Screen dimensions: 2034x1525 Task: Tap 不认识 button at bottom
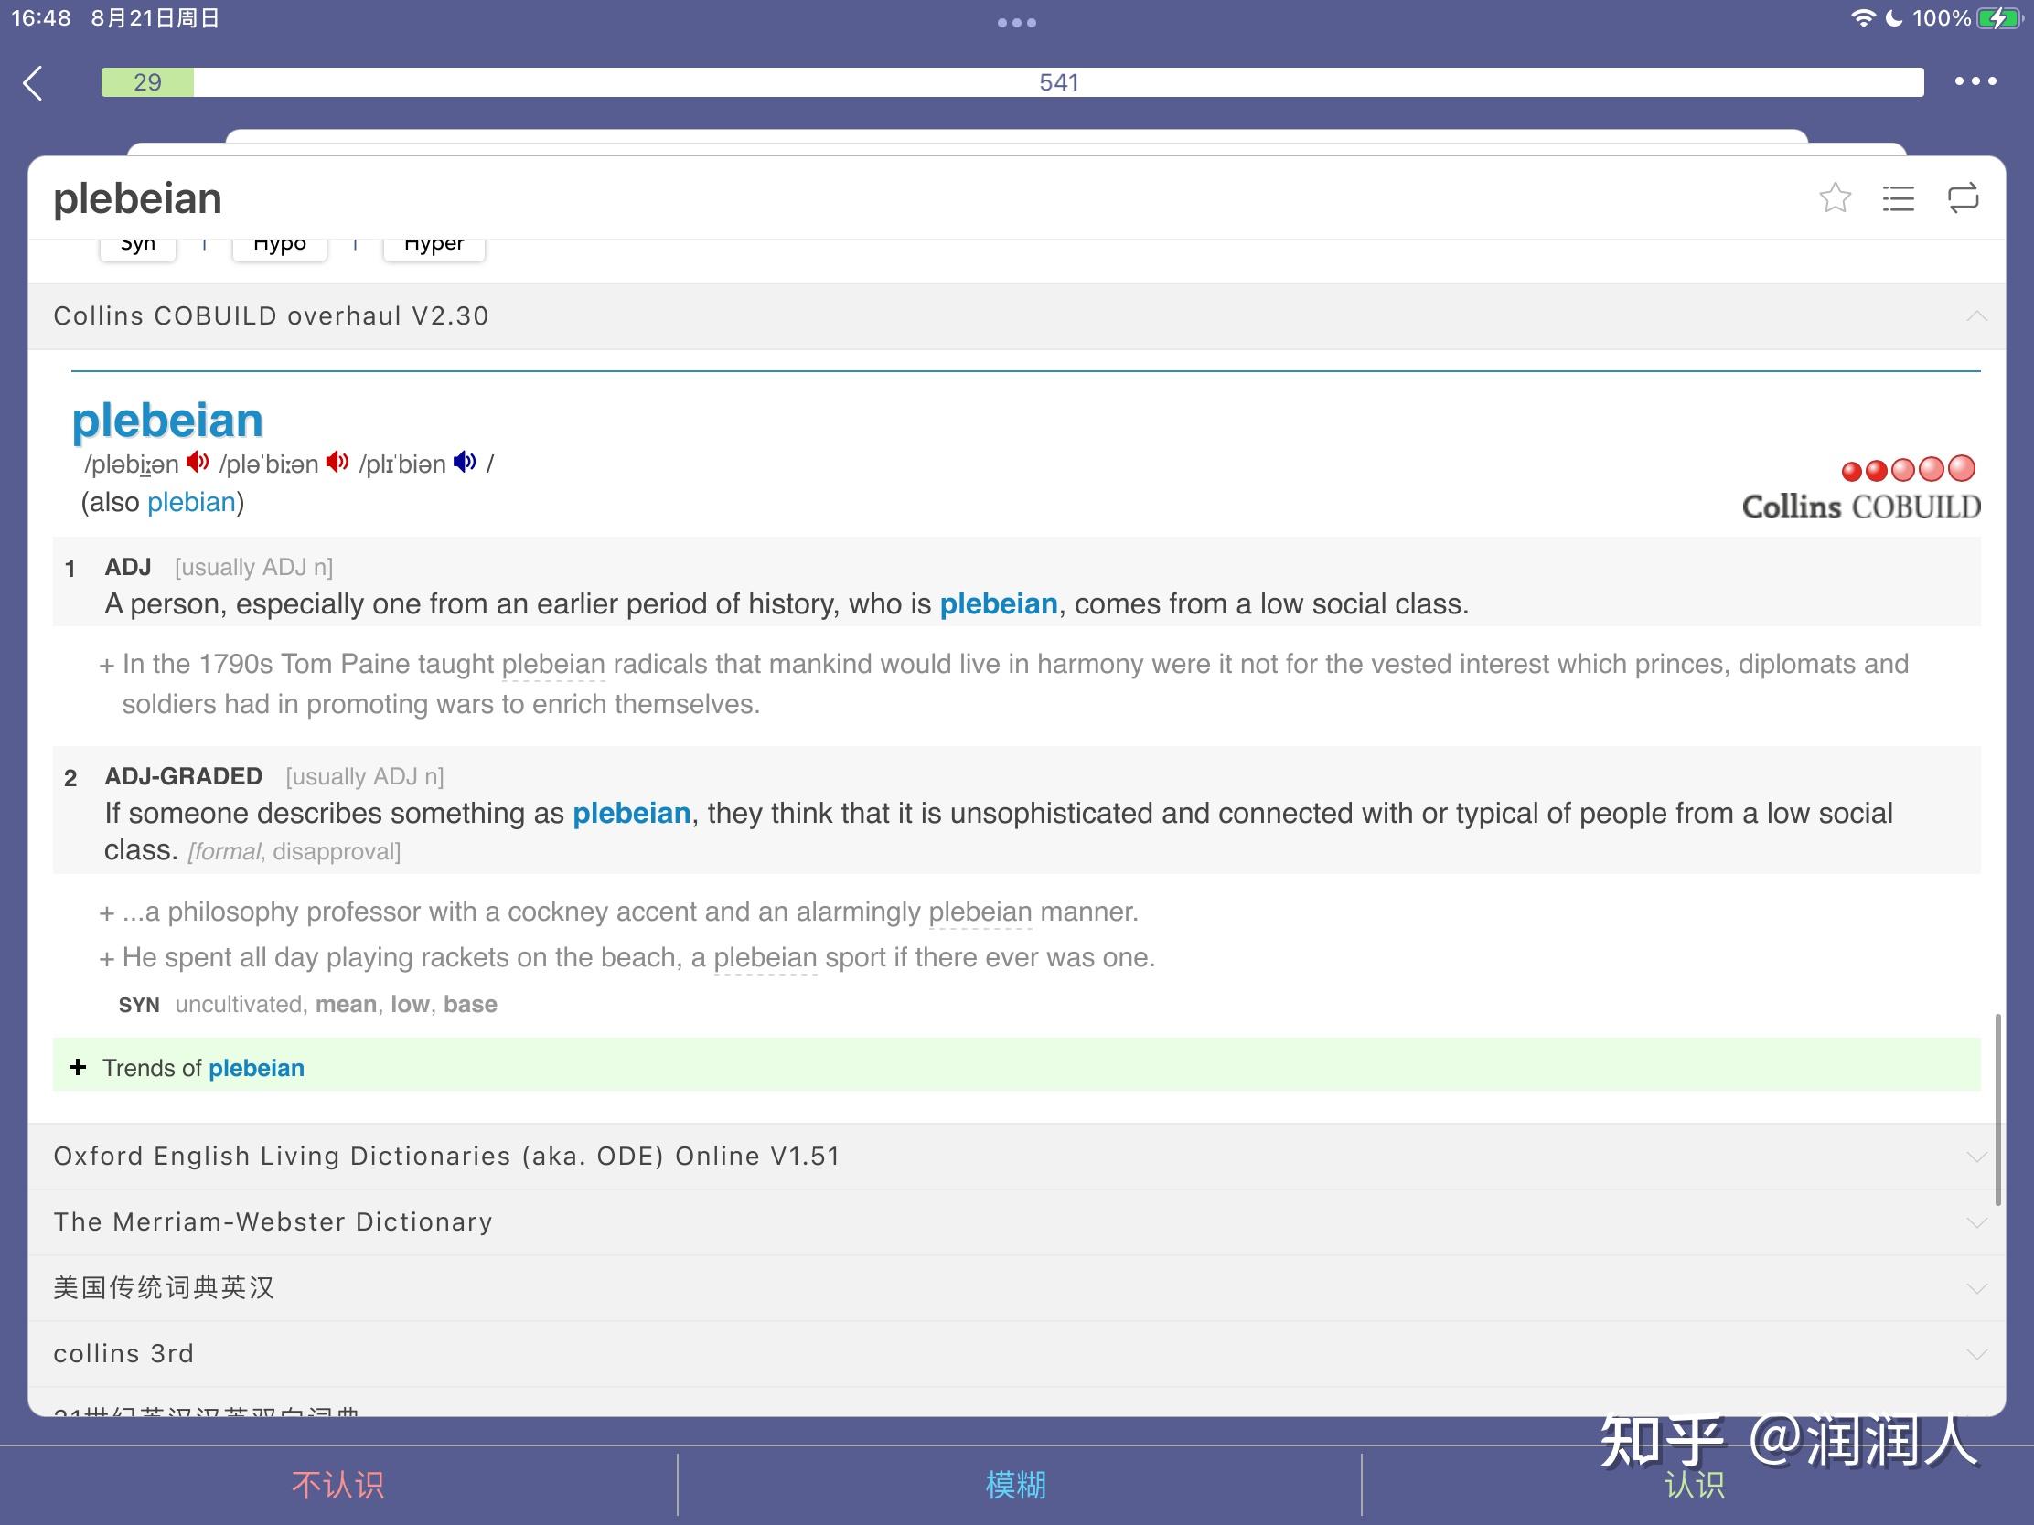[337, 1485]
